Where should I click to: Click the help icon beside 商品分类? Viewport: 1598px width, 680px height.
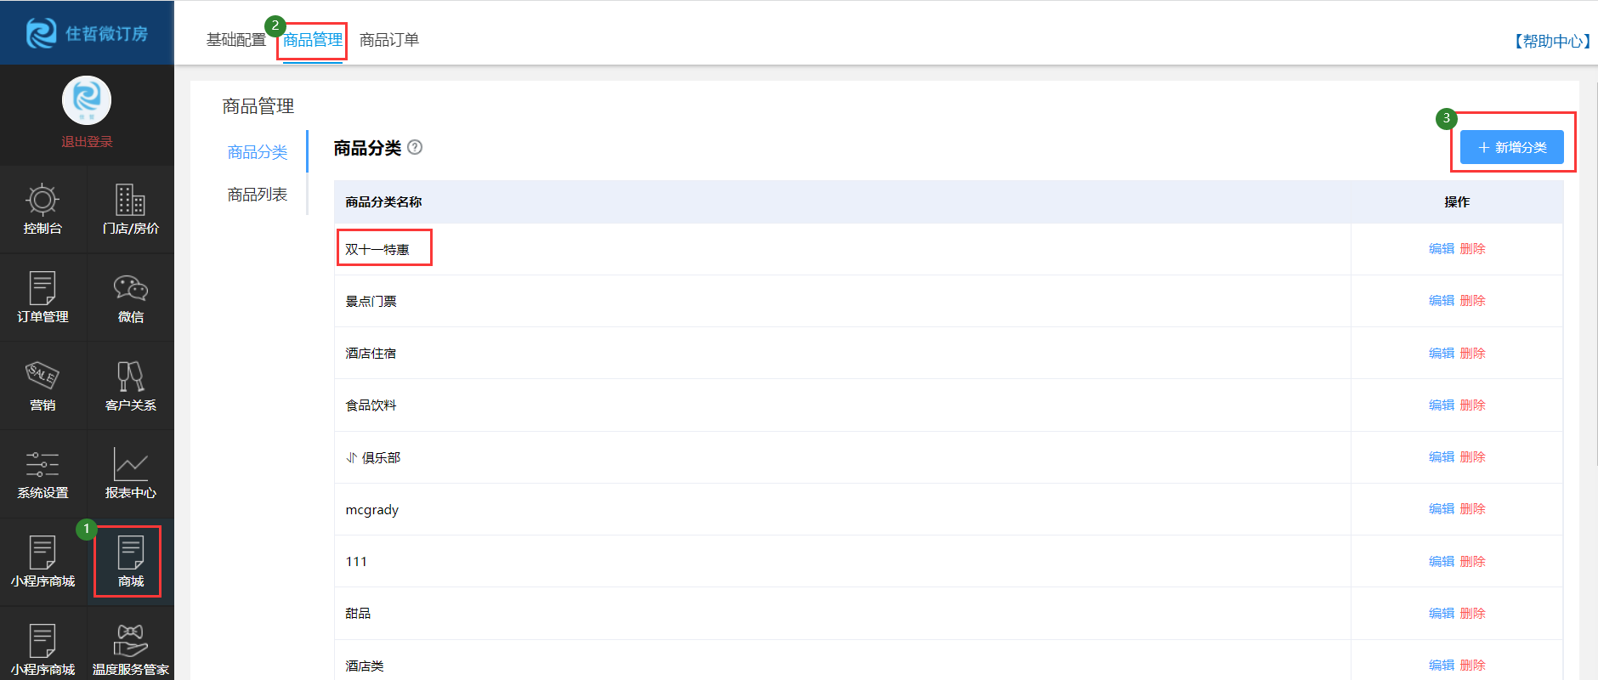point(415,147)
